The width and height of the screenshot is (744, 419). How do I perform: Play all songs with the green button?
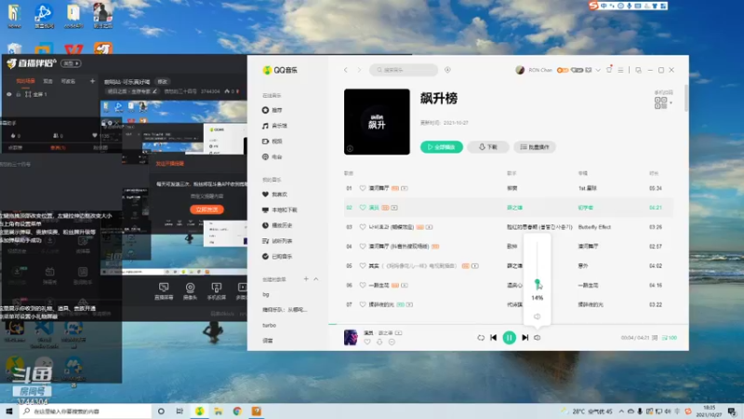(x=441, y=147)
